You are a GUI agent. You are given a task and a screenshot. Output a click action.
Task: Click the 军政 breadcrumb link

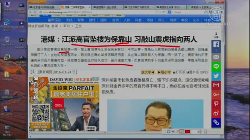pos(66,26)
